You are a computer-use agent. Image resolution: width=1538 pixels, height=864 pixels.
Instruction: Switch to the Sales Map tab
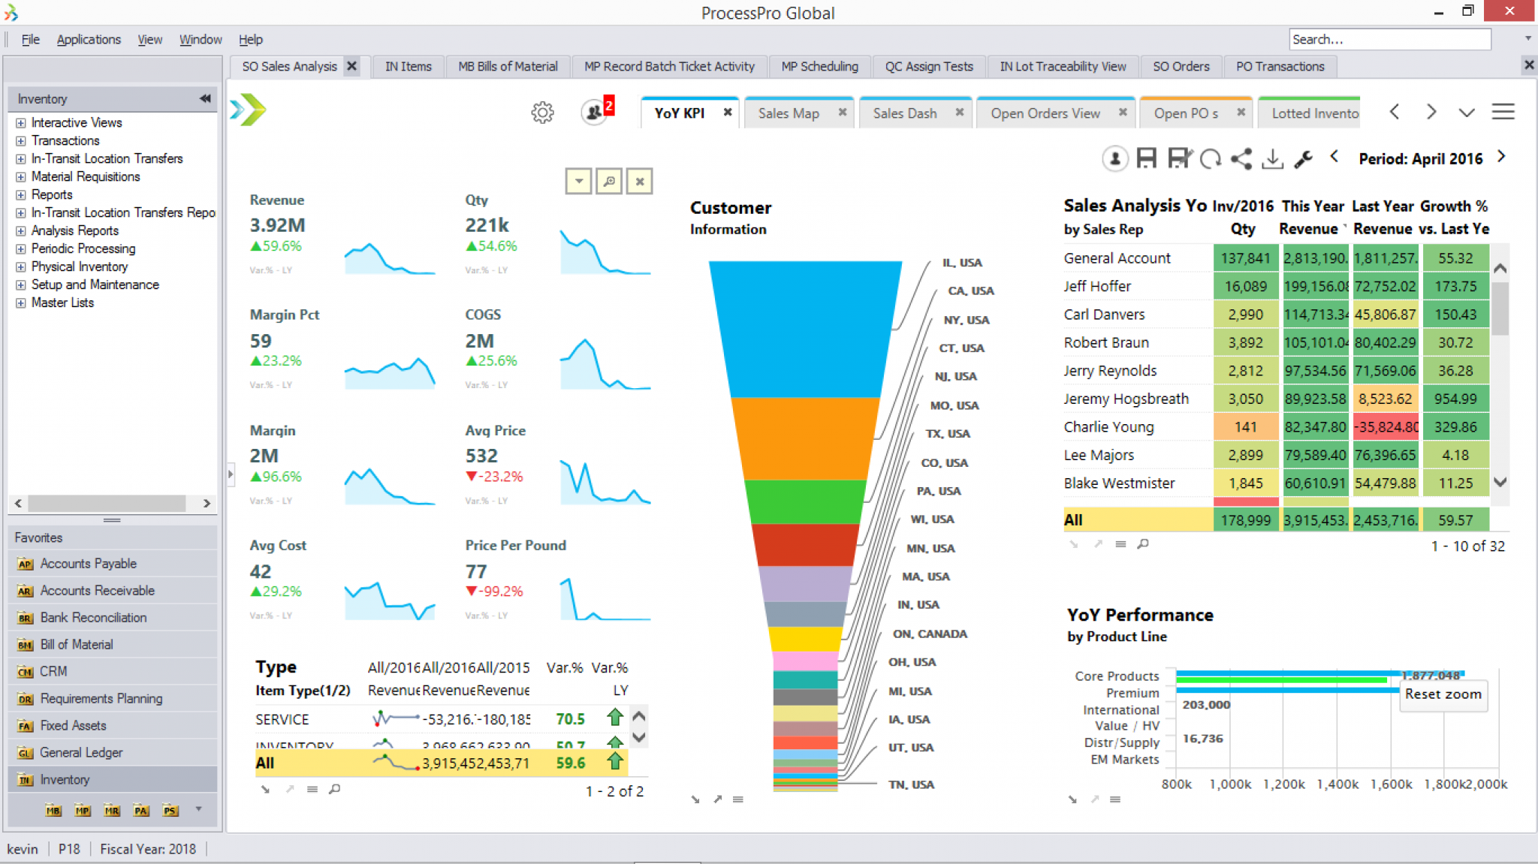(x=789, y=113)
